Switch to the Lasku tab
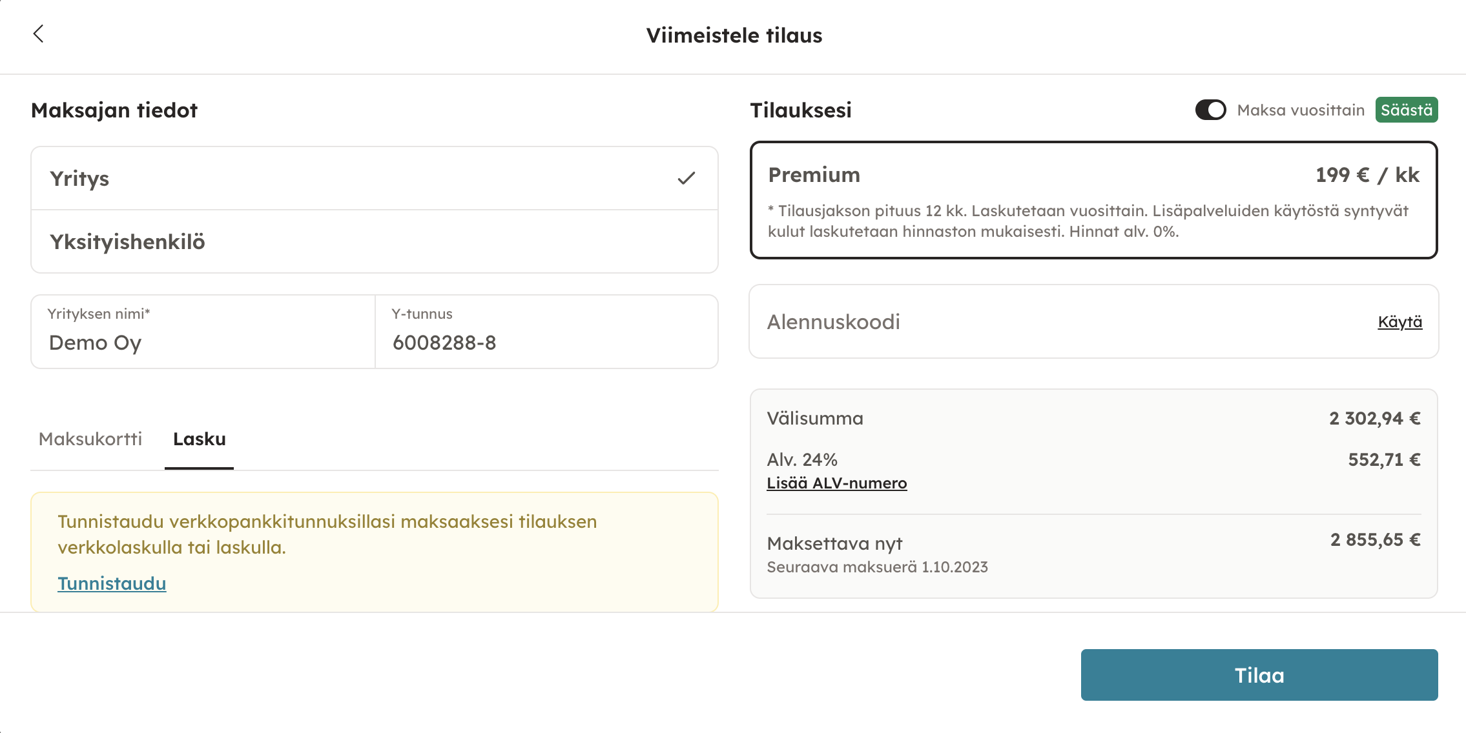This screenshot has height=733, width=1466. pos(199,439)
